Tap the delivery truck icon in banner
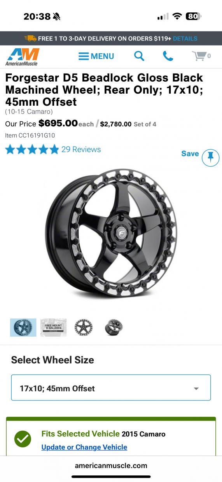This screenshot has height=482, width=222. click(x=30, y=38)
